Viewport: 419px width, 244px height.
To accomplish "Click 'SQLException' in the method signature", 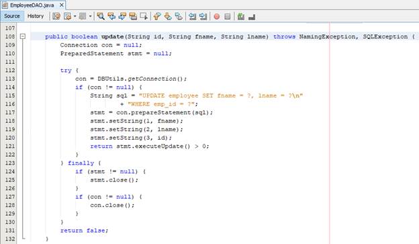I will tap(385, 36).
